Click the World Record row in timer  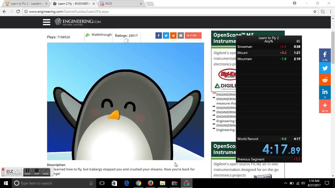pyautogui.click(x=269, y=139)
